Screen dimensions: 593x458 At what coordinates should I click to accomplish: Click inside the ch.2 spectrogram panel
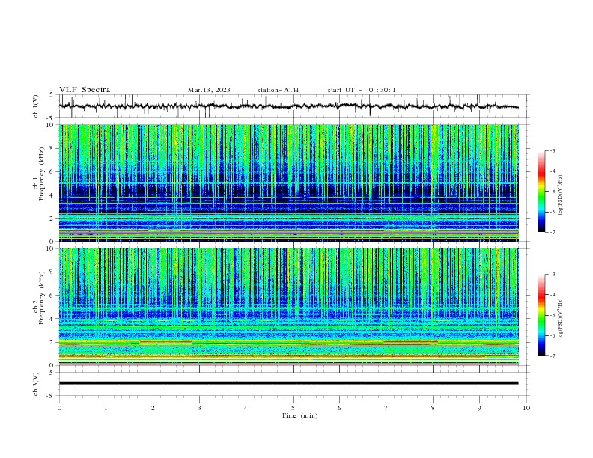(x=289, y=307)
